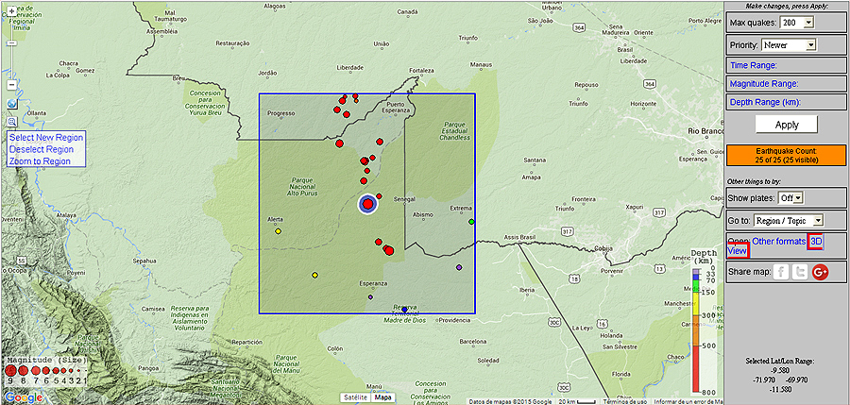Select the large red quake with the blue ring
Viewport: 850px width, 405px height.
click(367, 204)
